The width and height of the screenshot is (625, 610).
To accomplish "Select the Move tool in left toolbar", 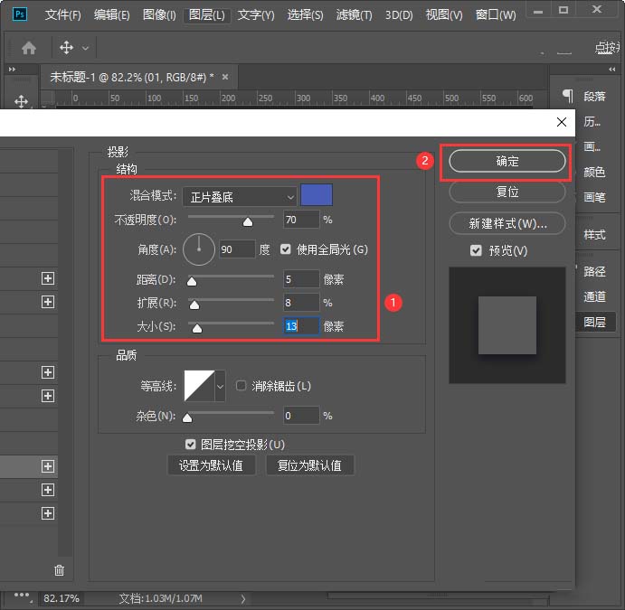I will [21, 101].
